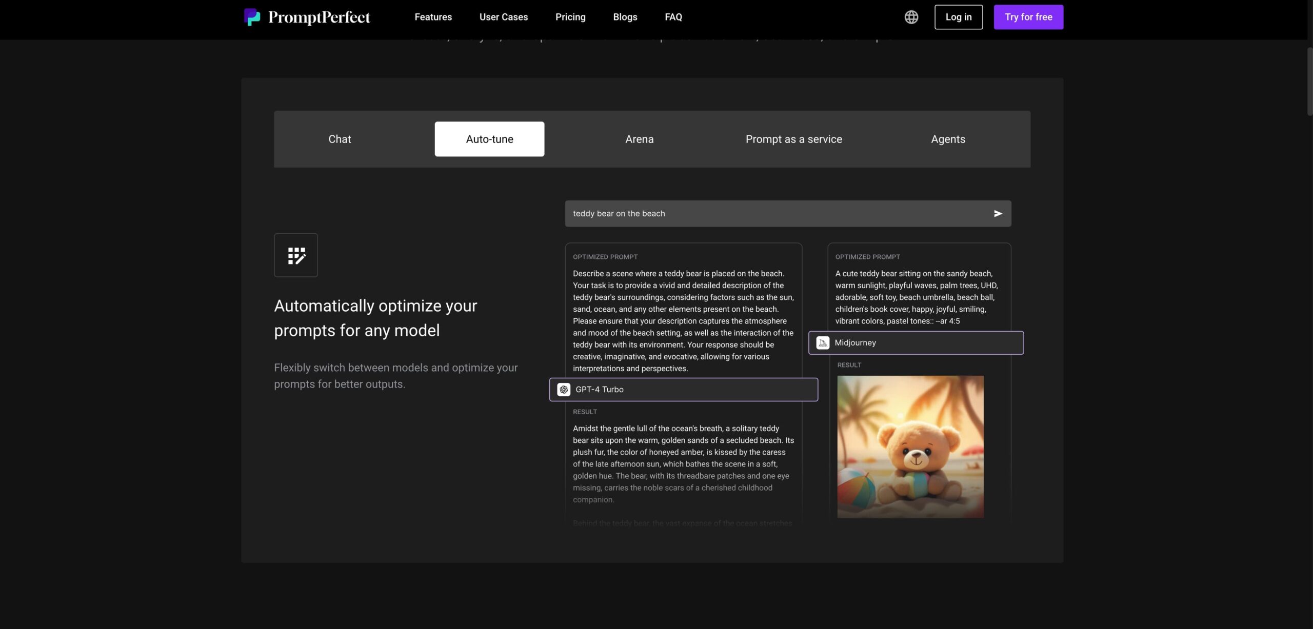Click the Log in button
This screenshot has height=629, width=1313.
coord(959,16)
